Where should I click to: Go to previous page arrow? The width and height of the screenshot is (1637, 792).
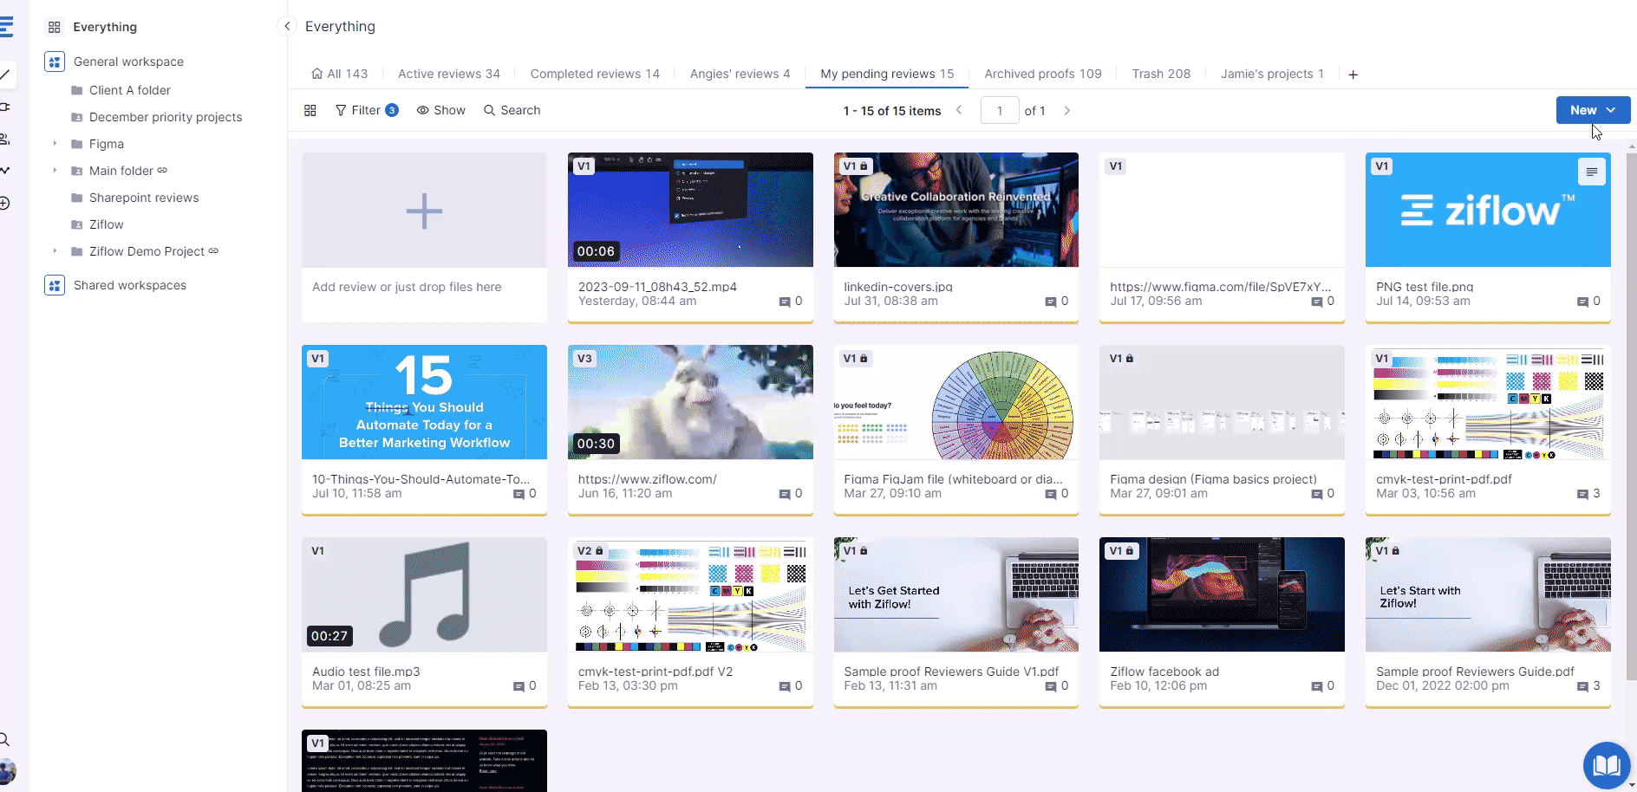(x=959, y=110)
